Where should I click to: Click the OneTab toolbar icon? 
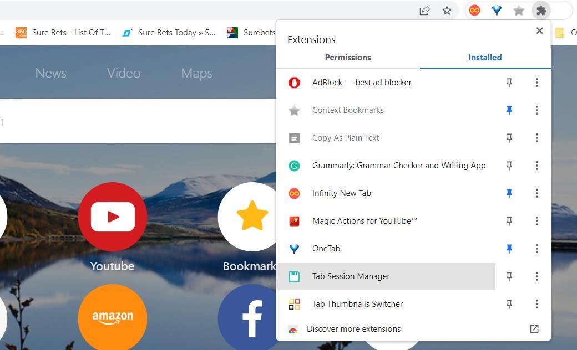click(497, 10)
